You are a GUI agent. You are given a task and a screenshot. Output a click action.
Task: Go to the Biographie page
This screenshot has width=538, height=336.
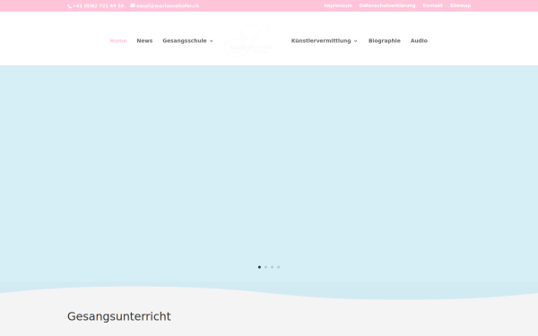pos(385,41)
